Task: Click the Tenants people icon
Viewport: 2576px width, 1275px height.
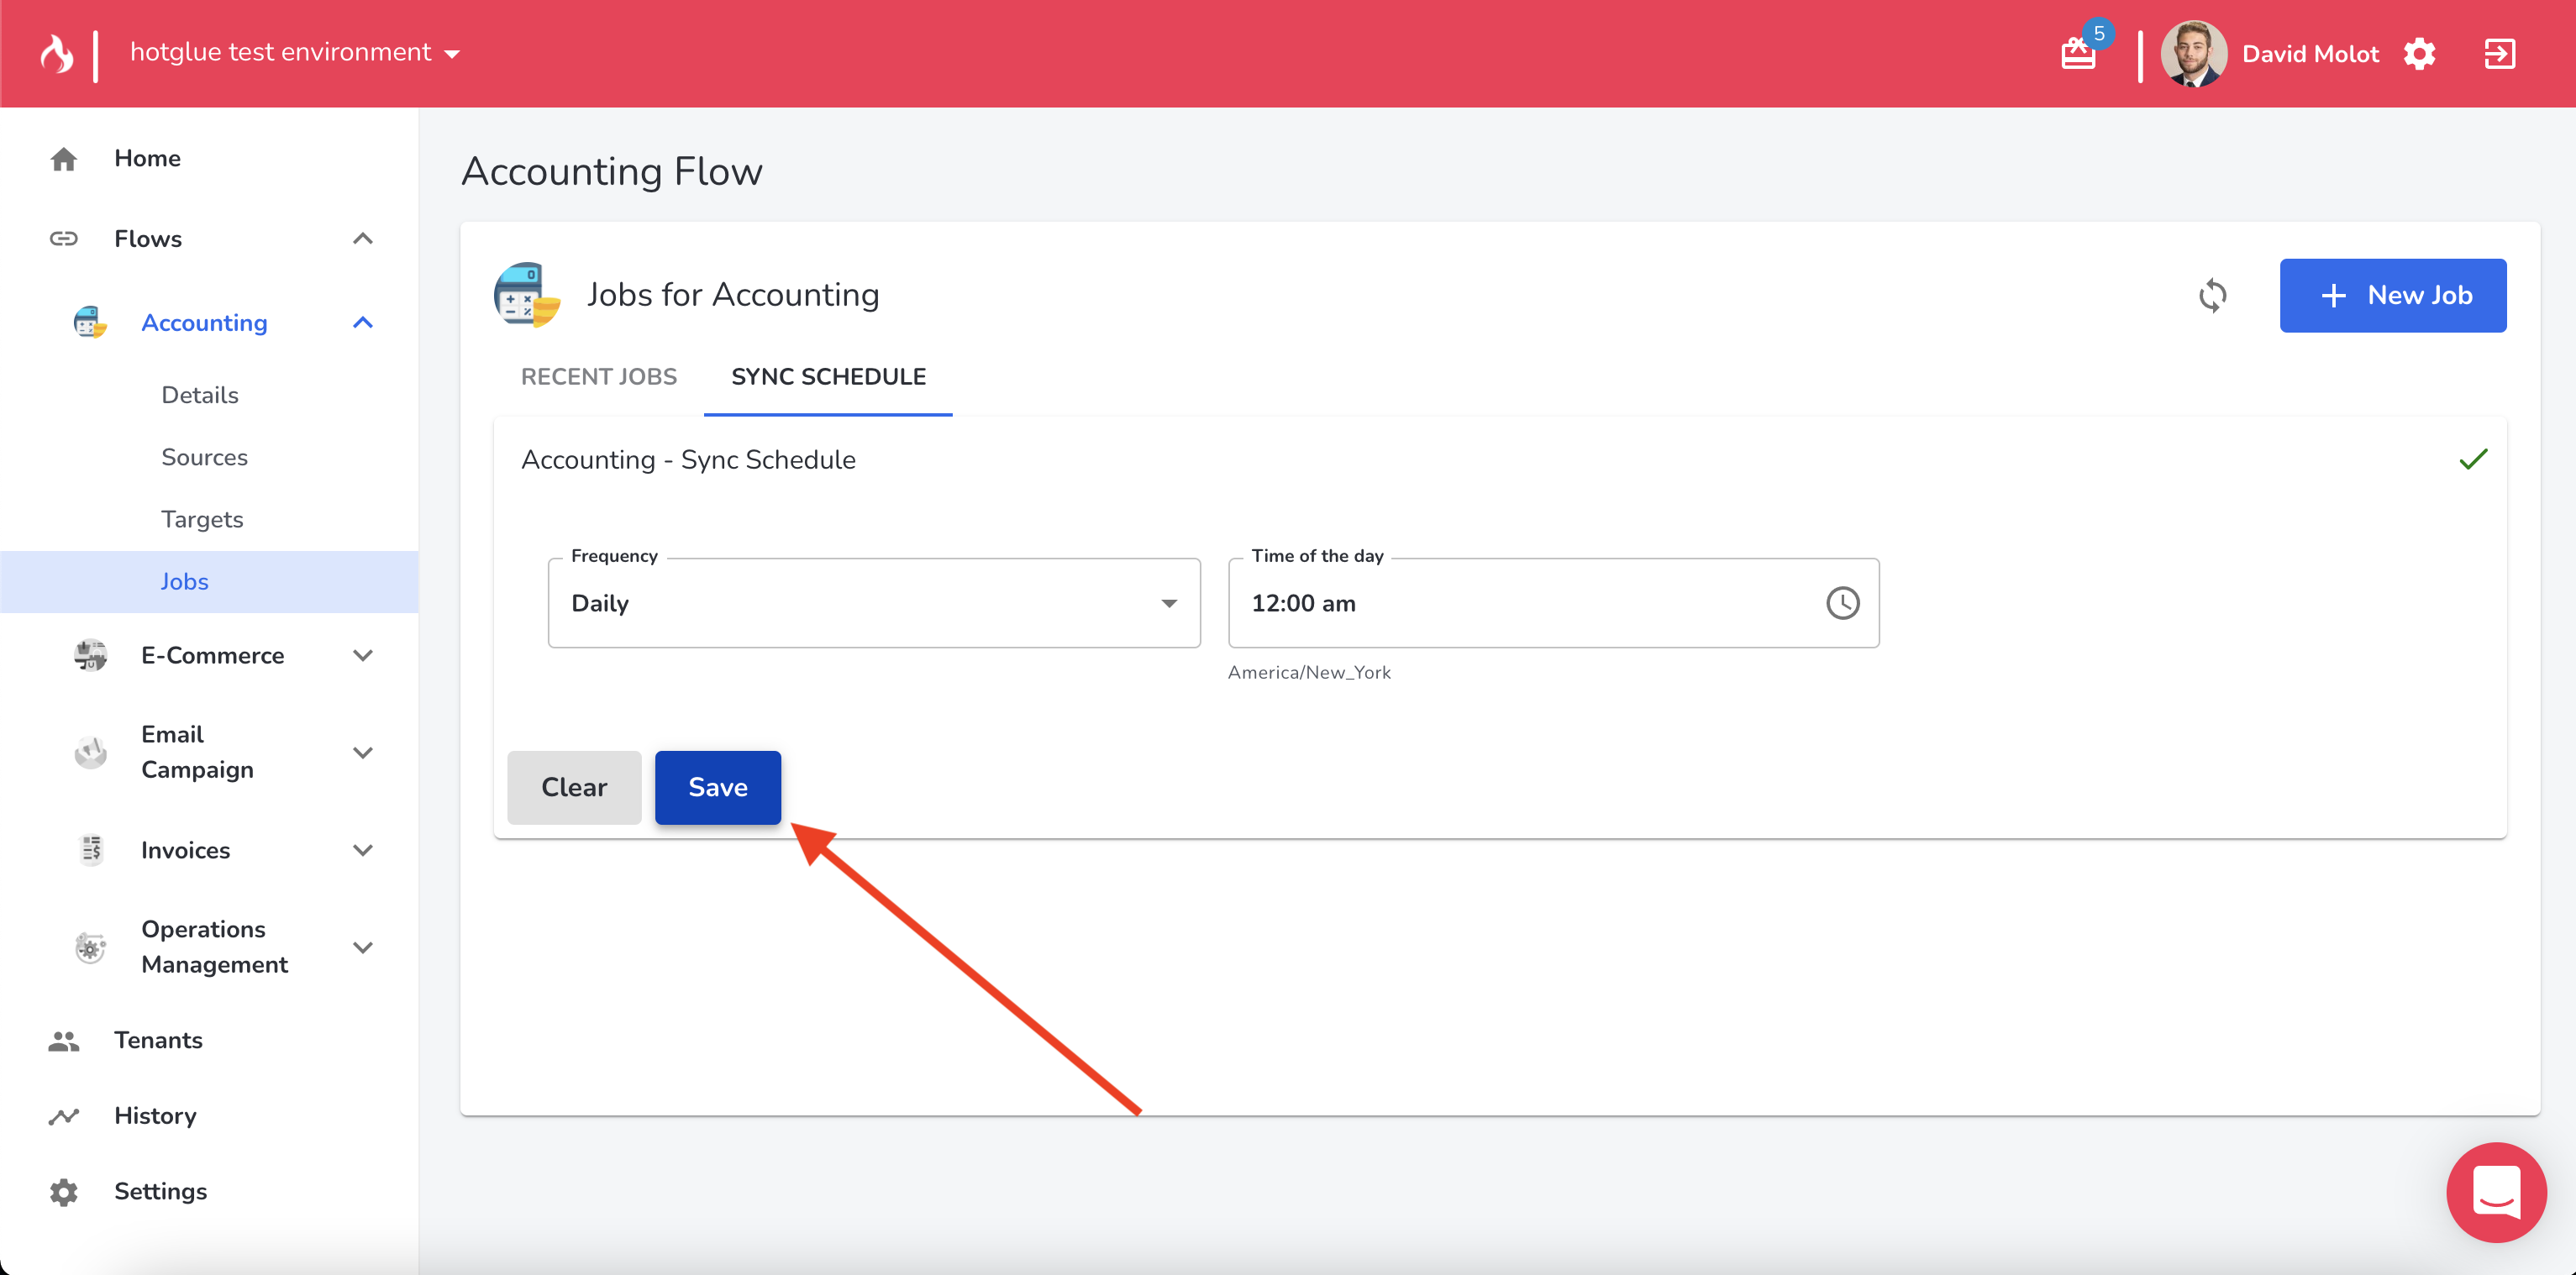Action: (64, 1041)
